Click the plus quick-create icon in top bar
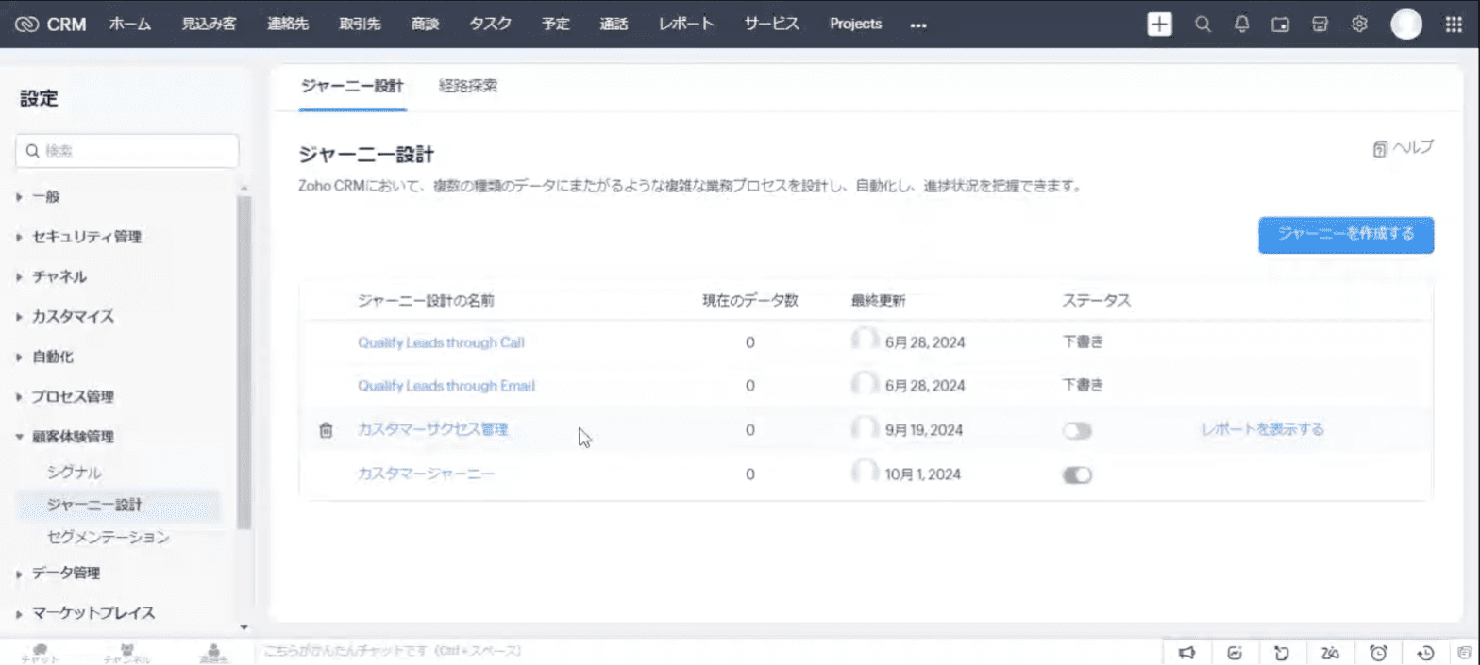Viewport: 1480px width, 665px height. coord(1159,25)
